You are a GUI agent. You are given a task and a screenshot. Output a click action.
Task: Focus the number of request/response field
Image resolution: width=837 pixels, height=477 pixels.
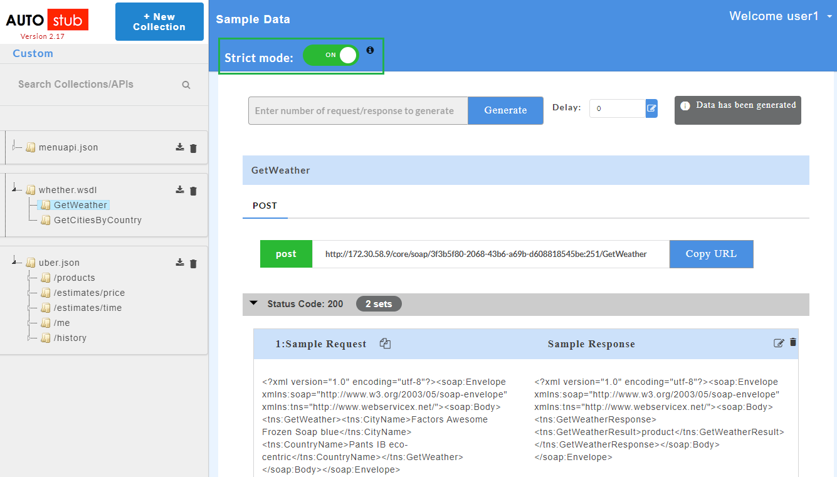click(x=358, y=110)
